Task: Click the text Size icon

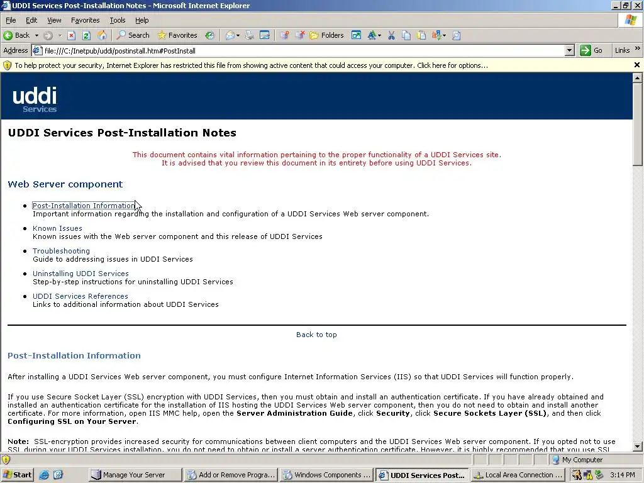Action: click(372, 35)
